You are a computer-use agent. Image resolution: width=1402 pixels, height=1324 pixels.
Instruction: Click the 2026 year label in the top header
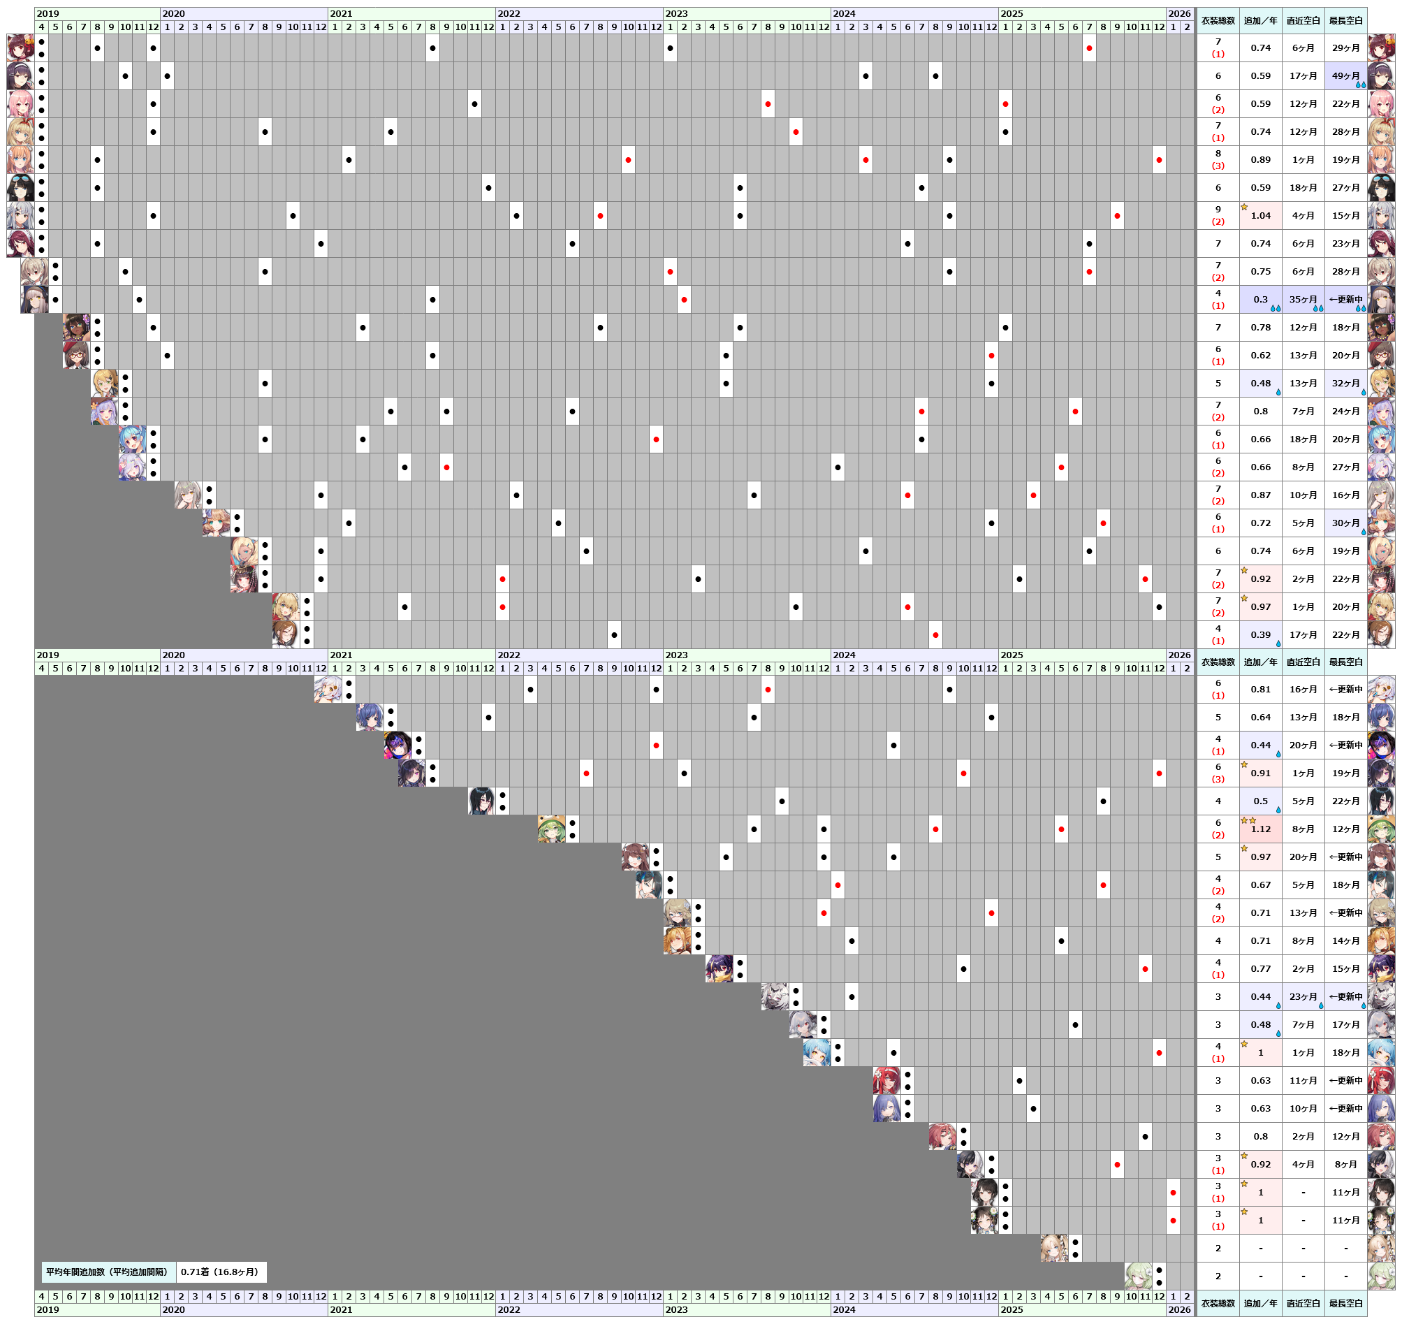click(1179, 13)
